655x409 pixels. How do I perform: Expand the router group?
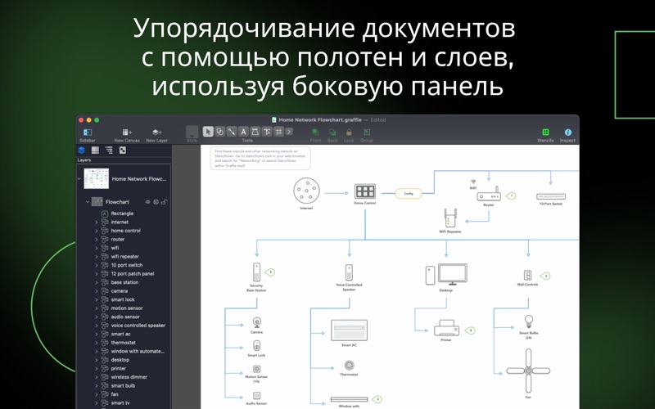(x=97, y=240)
